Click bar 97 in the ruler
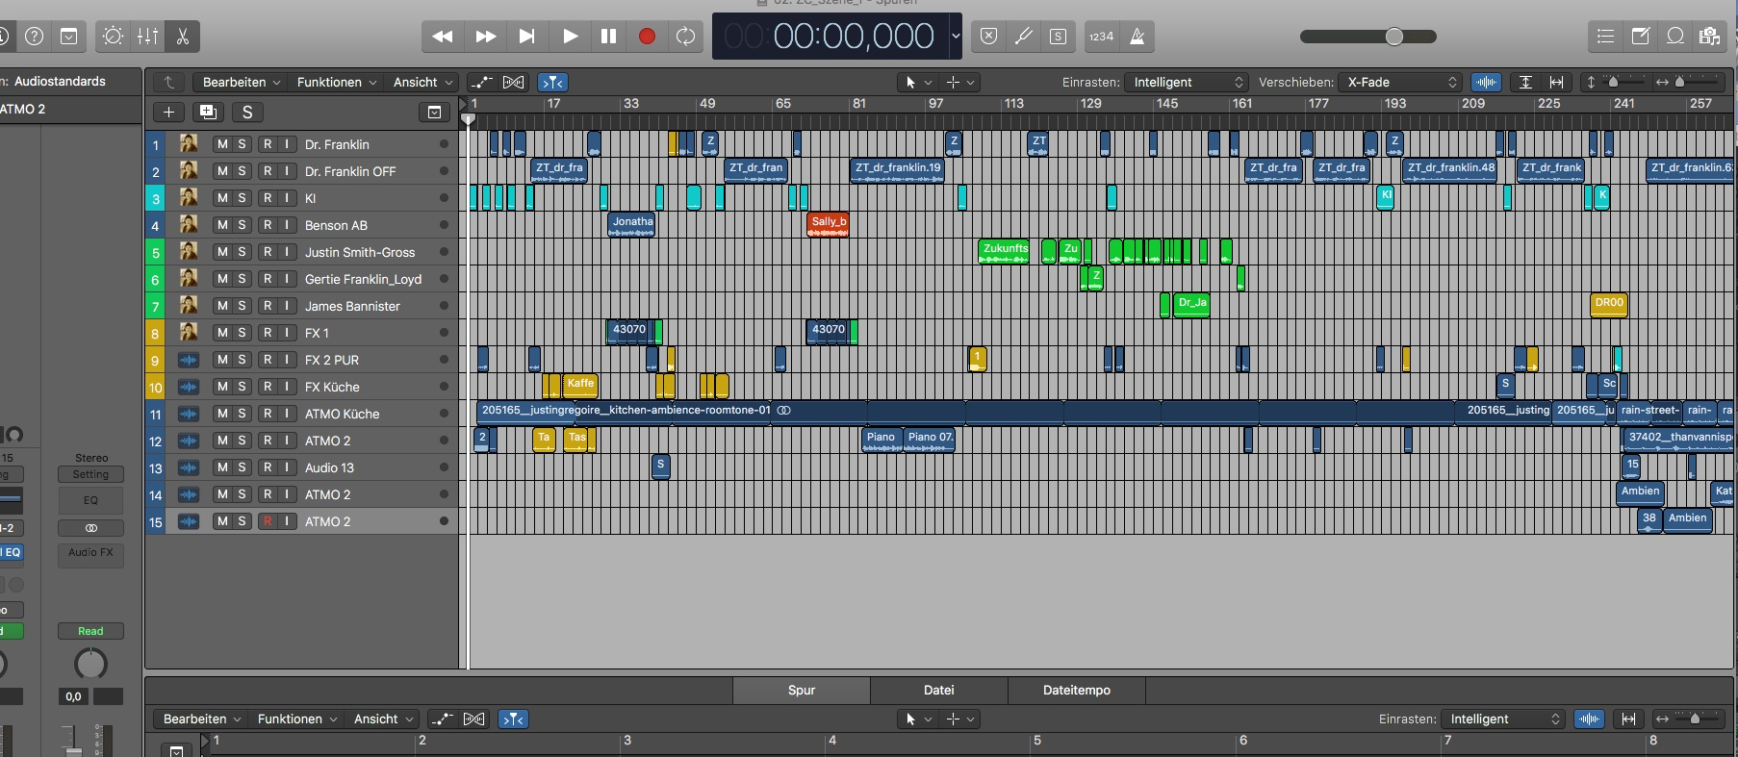Screen dimensions: 1738x757 pos(935,104)
